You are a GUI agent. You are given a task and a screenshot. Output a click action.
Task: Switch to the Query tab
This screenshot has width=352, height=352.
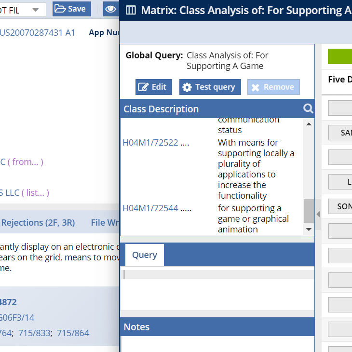(x=144, y=255)
